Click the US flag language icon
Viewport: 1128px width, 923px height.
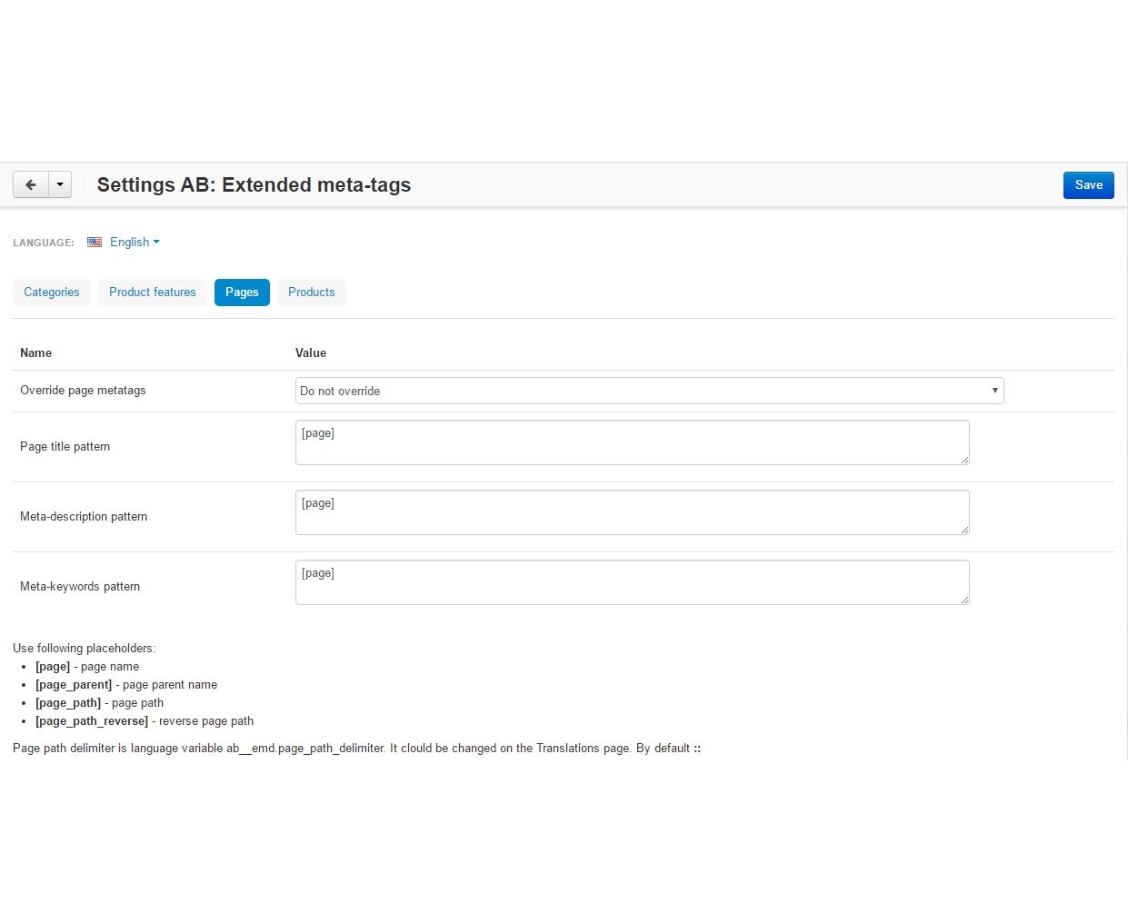[95, 243]
